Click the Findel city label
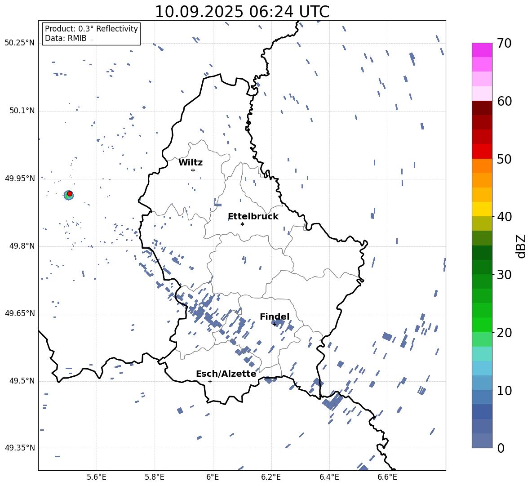Screen dimensions: 532x486 click(x=275, y=317)
